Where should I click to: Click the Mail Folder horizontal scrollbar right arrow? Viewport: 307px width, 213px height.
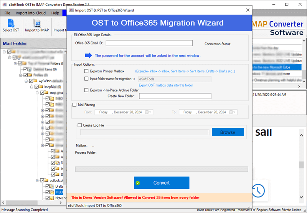[x=61, y=203]
